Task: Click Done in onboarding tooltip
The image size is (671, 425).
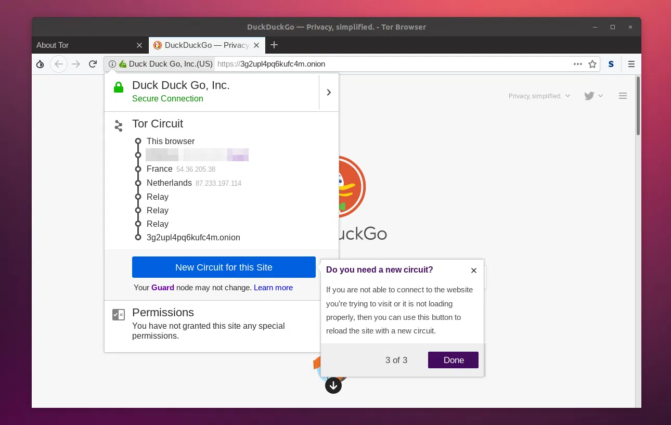Action: [453, 360]
